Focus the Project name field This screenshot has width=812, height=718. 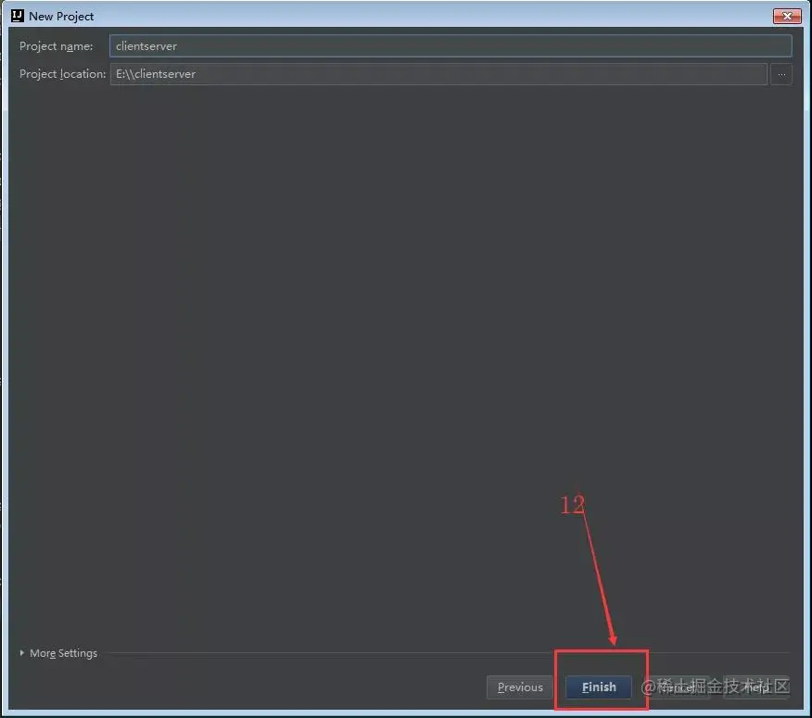click(x=450, y=46)
